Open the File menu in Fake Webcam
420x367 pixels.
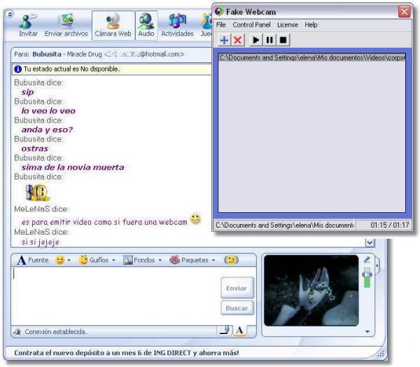pyautogui.click(x=220, y=25)
